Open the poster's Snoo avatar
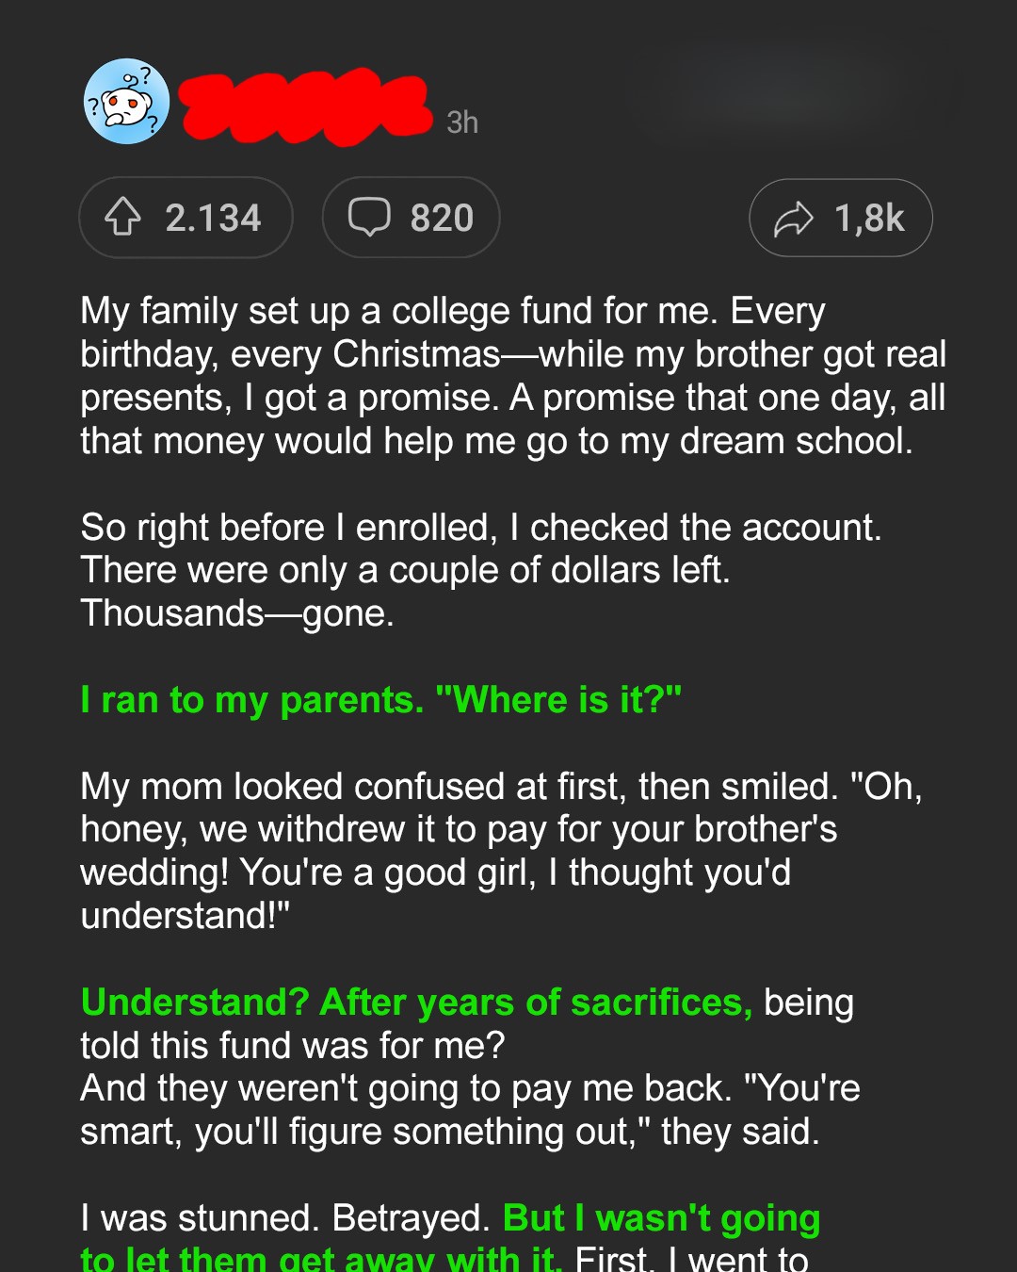This screenshot has width=1017, height=1272. click(x=127, y=102)
